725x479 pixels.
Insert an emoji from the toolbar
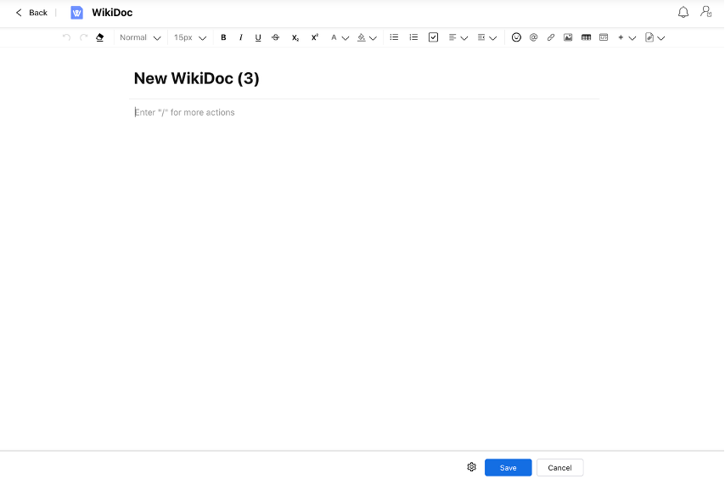[x=516, y=37]
